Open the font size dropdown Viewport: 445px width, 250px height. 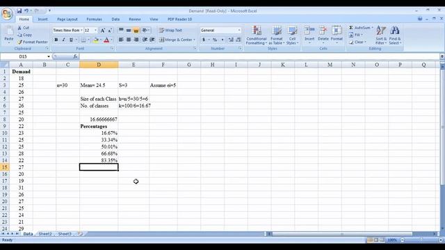(95, 31)
